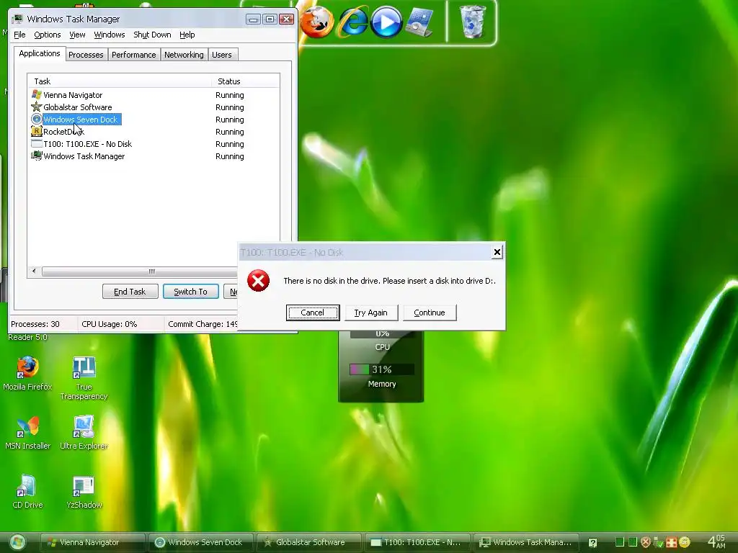Sort tasks by the Task column header
This screenshot has height=553, width=738.
[120, 81]
